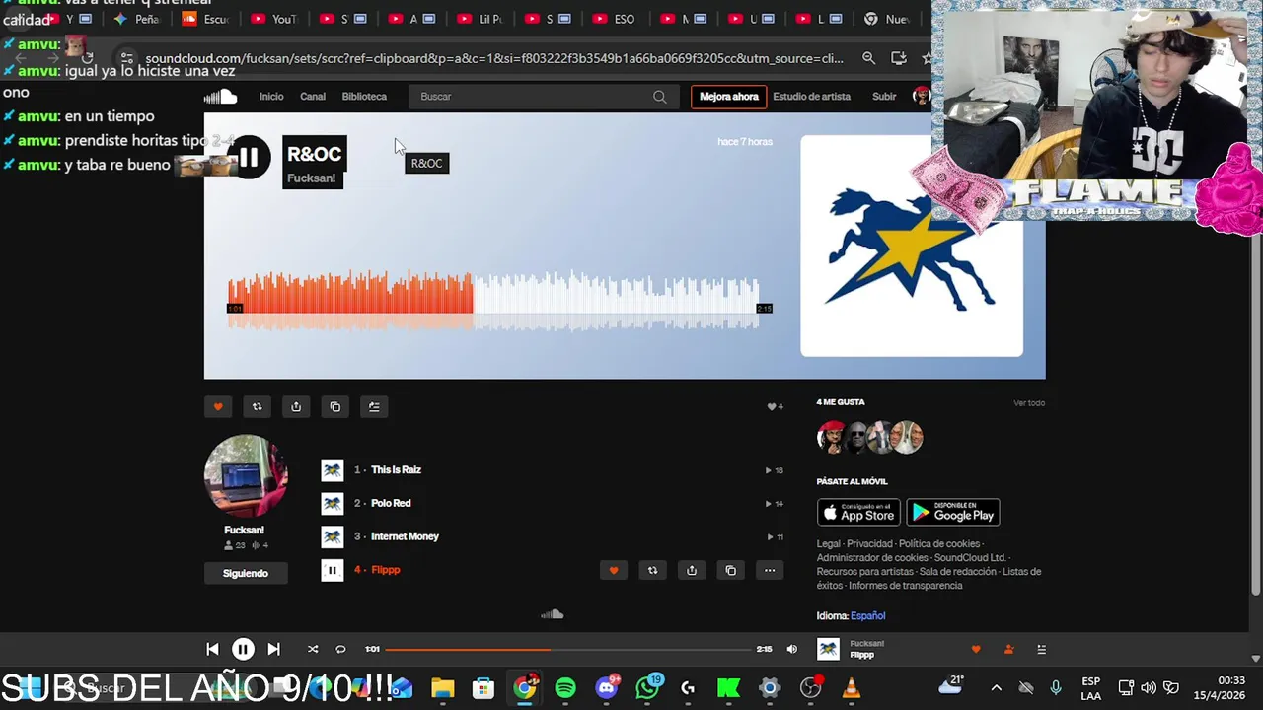Click the orange waveform to seek

tap(350, 292)
